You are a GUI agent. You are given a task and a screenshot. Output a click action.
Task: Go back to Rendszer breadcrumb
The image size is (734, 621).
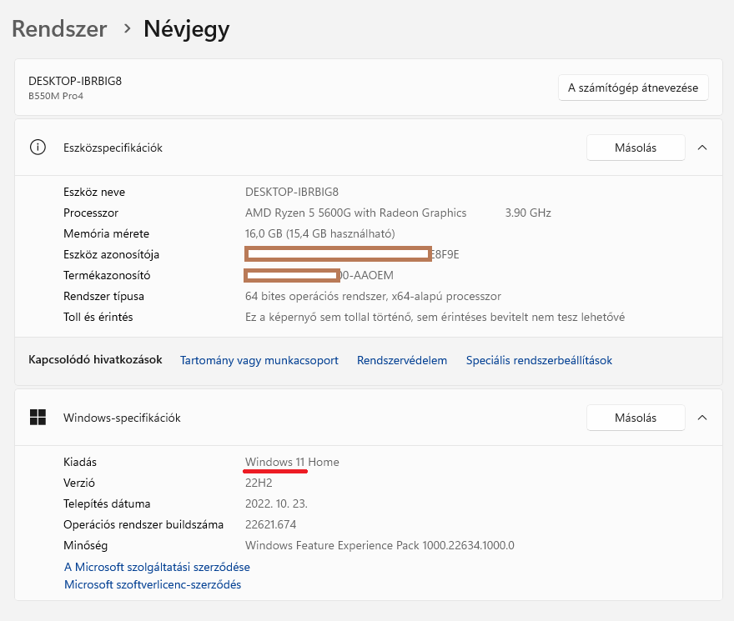(x=59, y=29)
